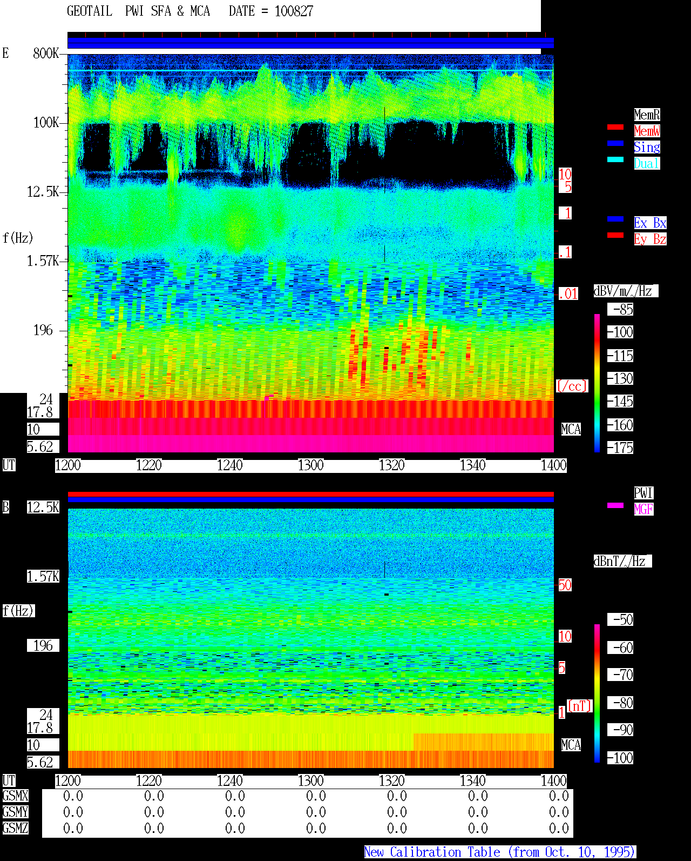
Task: Click the dBnT/√Hz color scale bar
Action: (597, 693)
